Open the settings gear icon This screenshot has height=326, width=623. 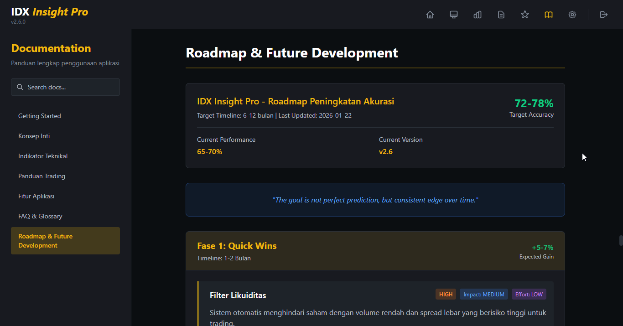pyautogui.click(x=572, y=15)
